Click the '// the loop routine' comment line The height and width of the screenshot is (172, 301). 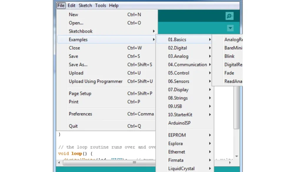[107, 147]
